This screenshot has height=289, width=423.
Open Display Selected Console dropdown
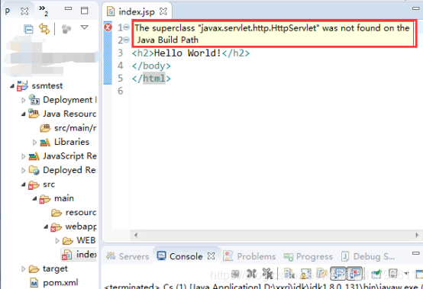point(405,274)
